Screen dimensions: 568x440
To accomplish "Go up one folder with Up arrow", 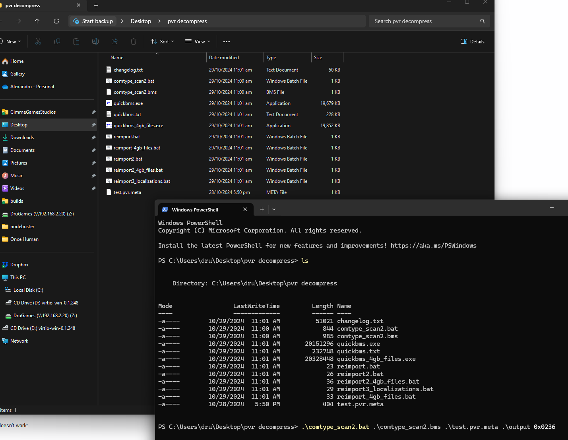I will click(x=37, y=21).
